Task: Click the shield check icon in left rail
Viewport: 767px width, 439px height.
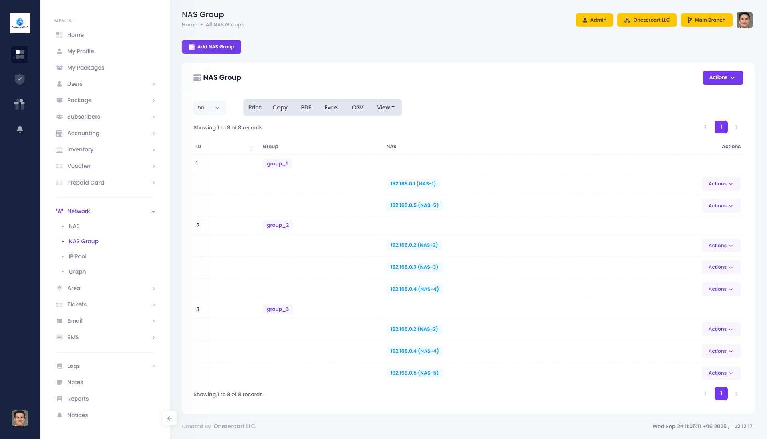Action: tap(20, 79)
